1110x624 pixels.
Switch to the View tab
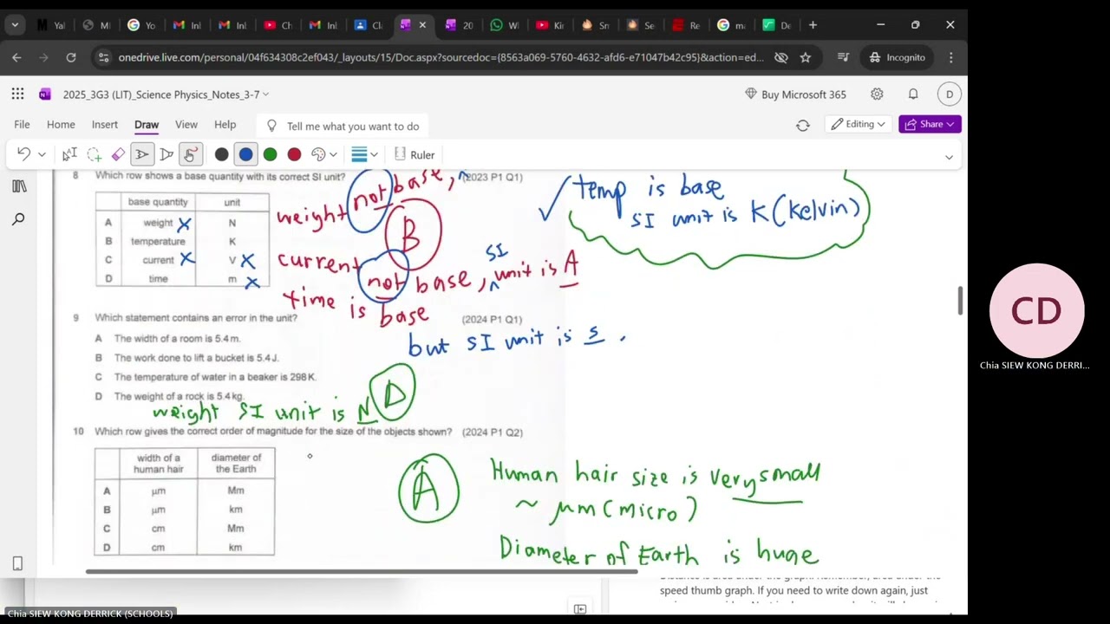(x=186, y=125)
